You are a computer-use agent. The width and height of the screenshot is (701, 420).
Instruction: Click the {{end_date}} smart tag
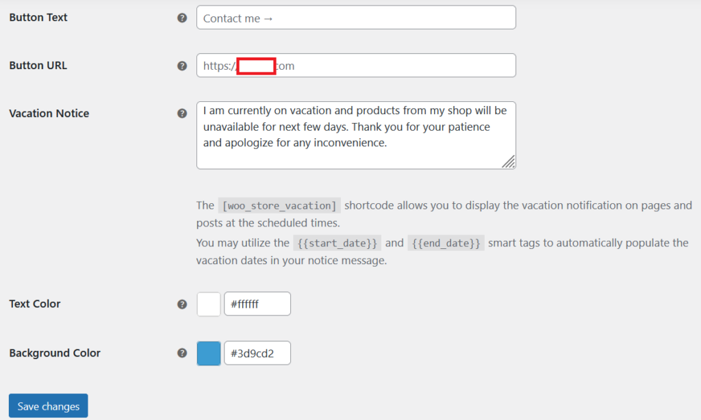click(446, 243)
